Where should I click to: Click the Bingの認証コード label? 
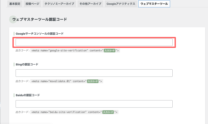point(27,64)
